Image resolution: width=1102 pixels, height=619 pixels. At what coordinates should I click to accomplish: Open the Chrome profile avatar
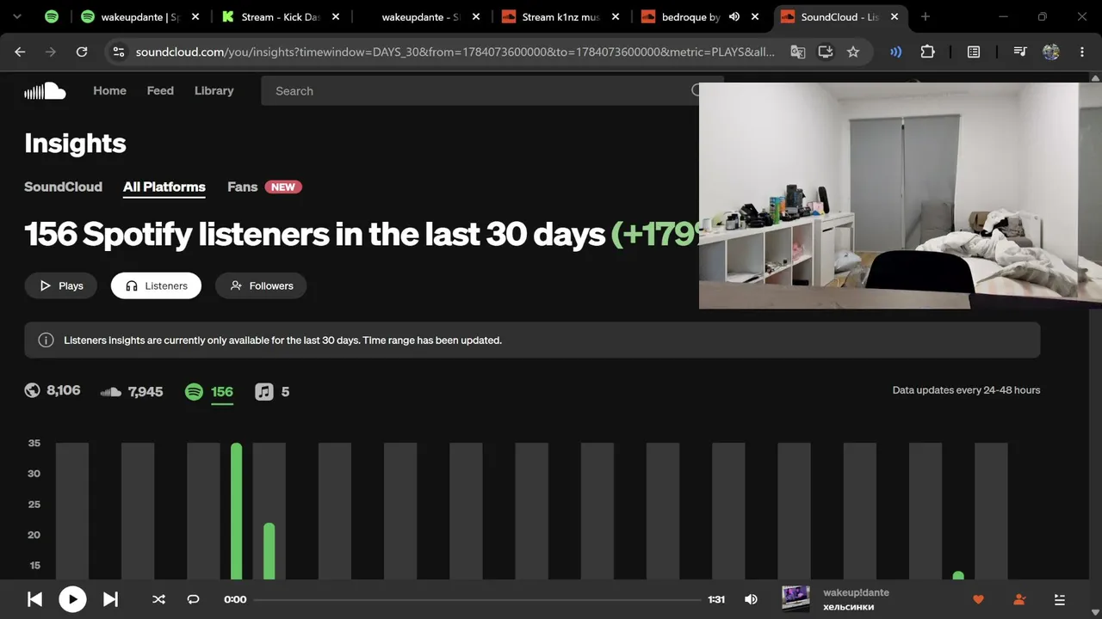click(1050, 52)
